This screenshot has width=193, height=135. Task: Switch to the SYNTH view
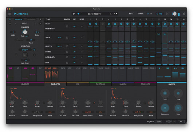(141, 14)
